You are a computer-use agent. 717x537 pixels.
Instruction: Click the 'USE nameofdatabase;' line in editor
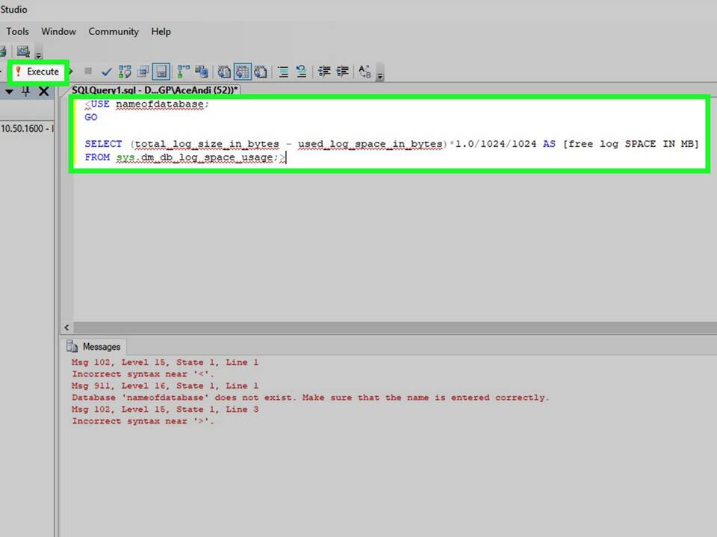pyautogui.click(x=147, y=104)
